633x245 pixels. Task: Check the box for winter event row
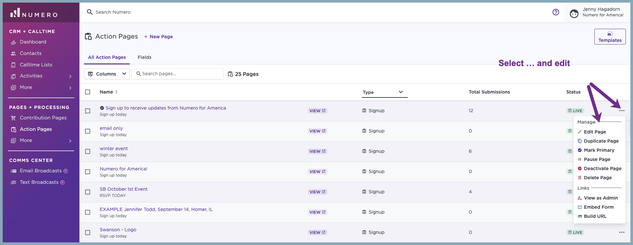(x=88, y=151)
